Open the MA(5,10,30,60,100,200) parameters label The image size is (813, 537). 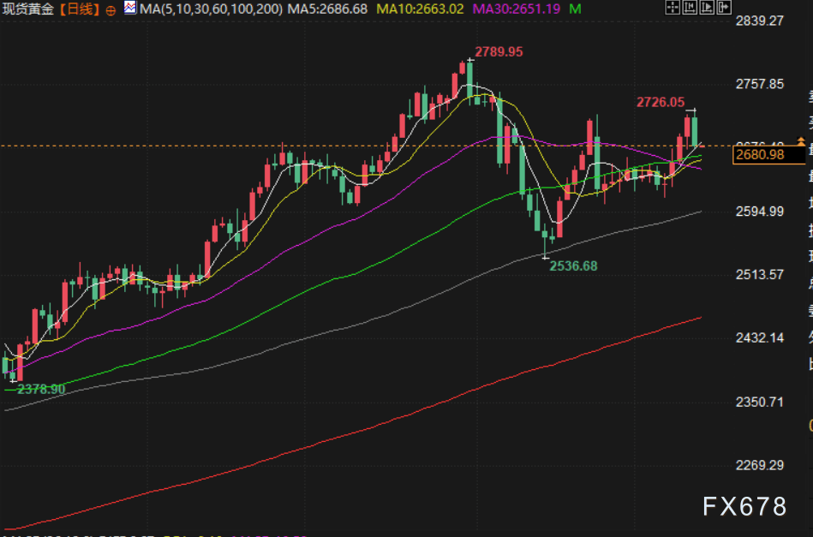pos(211,9)
